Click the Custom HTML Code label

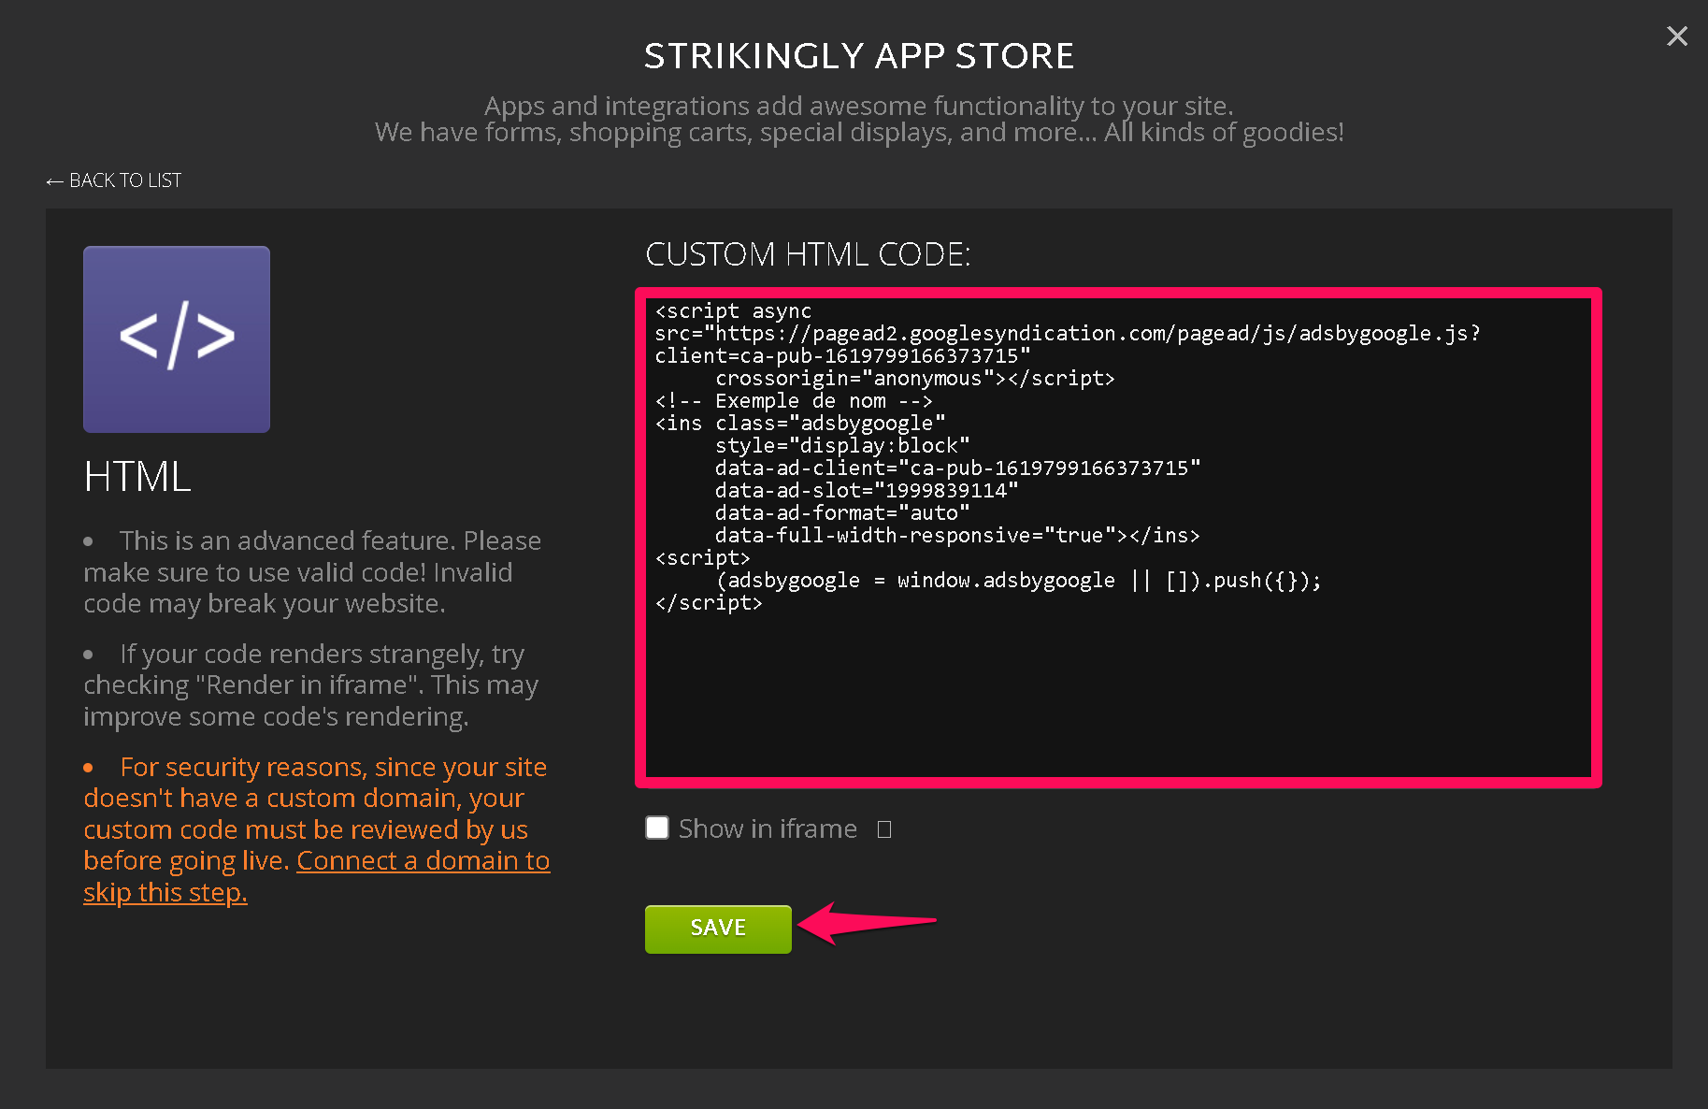(808, 254)
